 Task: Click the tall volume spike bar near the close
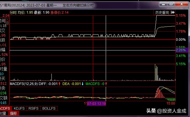(155, 72)
